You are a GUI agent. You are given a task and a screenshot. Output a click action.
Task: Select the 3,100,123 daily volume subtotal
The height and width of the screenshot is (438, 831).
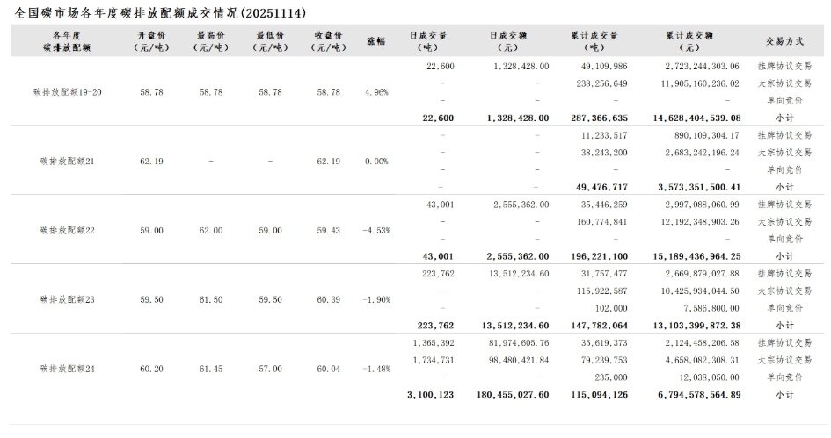click(431, 395)
